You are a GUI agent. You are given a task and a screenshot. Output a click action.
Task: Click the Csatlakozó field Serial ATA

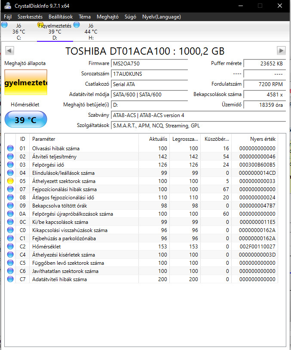coord(149,84)
